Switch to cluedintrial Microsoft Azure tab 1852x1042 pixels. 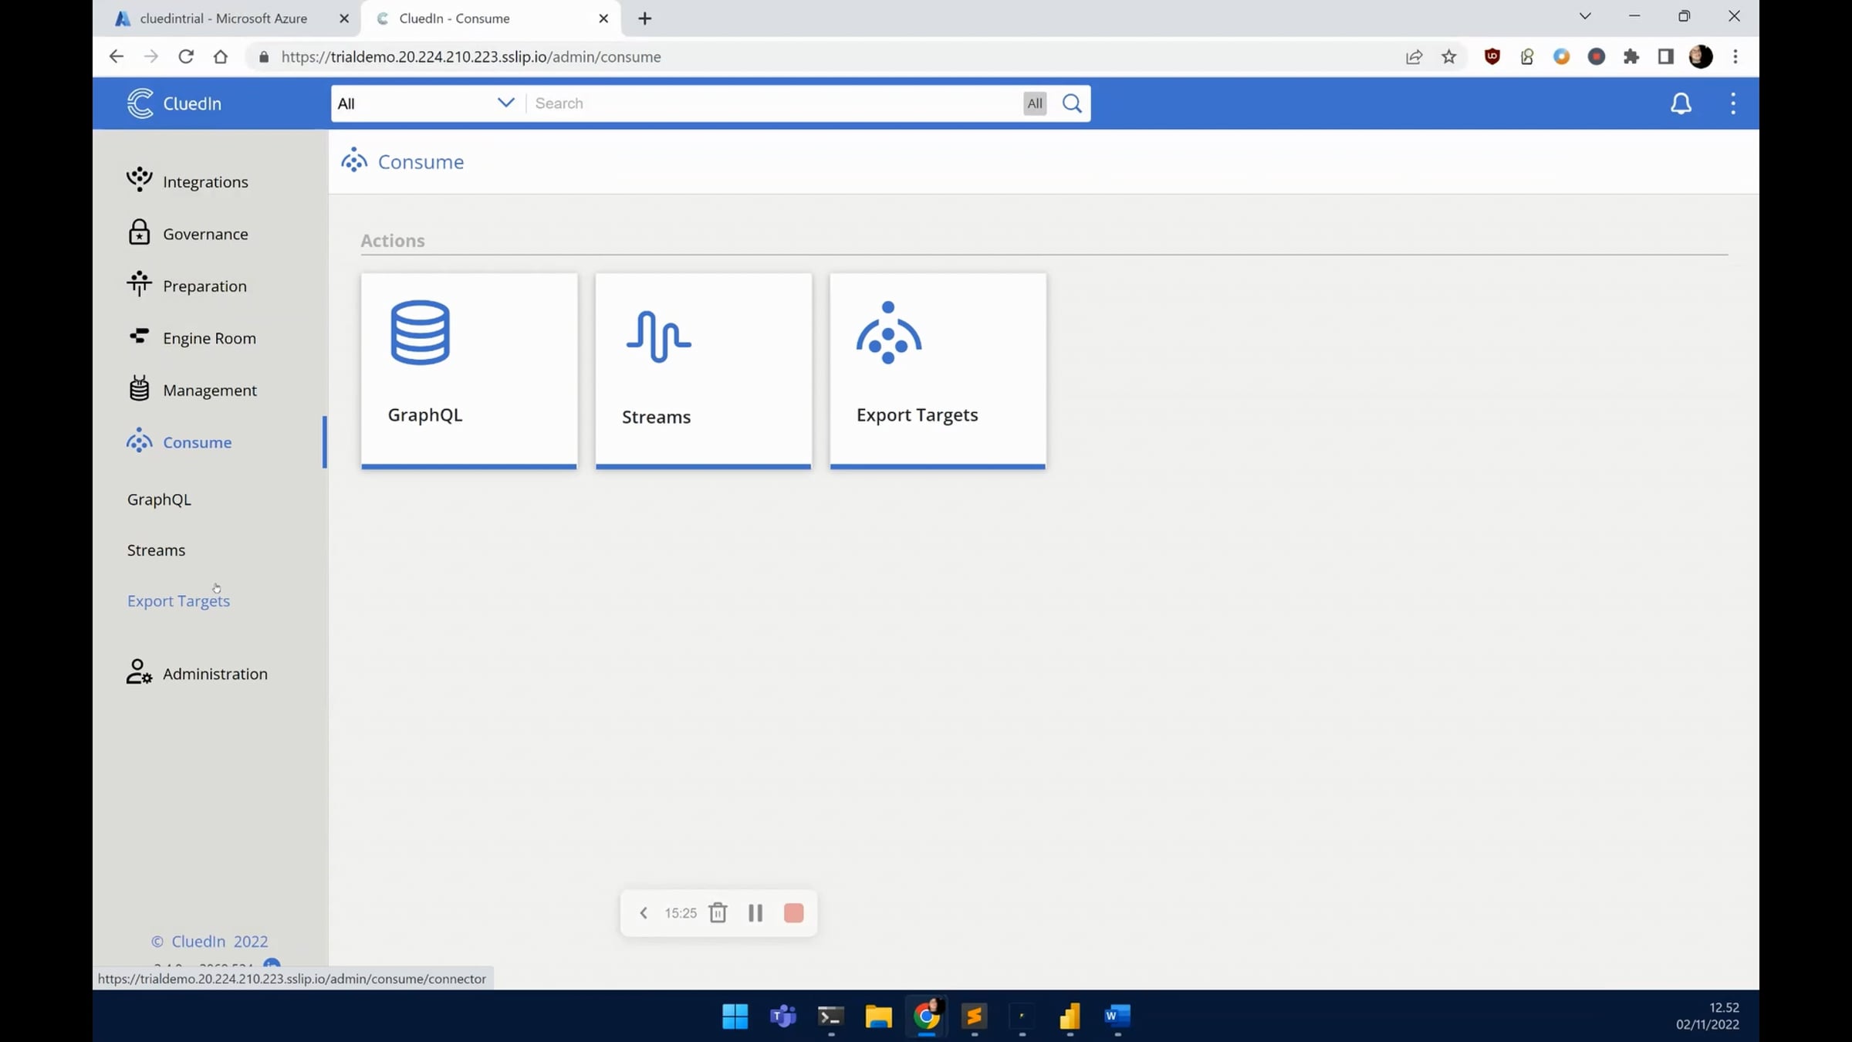[223, 19]
